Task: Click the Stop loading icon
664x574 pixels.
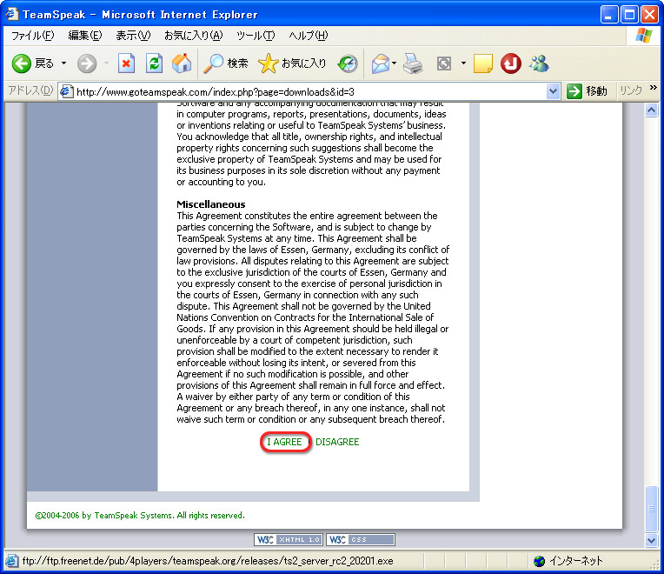Action: click(x=126, y=63)
